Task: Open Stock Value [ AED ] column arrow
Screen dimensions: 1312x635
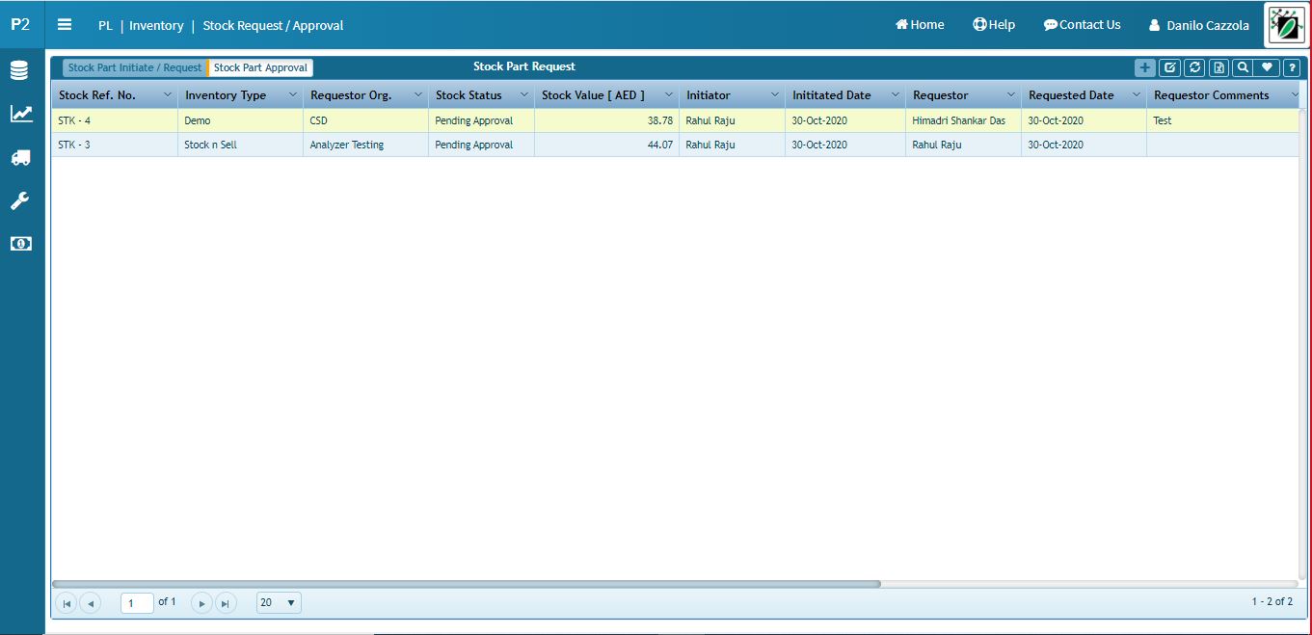Action: click(x=669, y=94)
